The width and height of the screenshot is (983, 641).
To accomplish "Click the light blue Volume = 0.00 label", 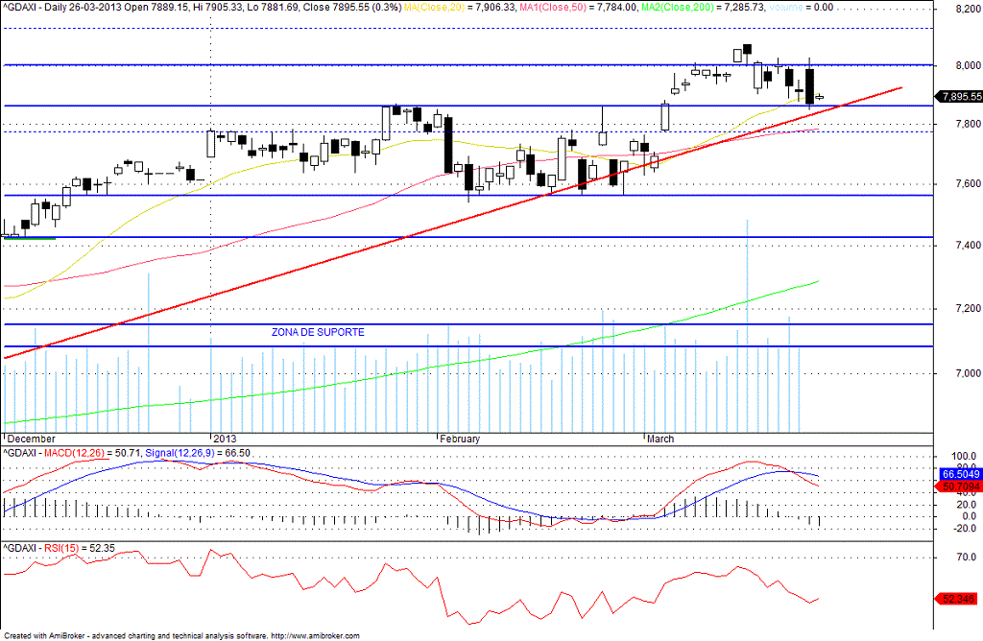I will pyautogui.click(x=801, y=7).
